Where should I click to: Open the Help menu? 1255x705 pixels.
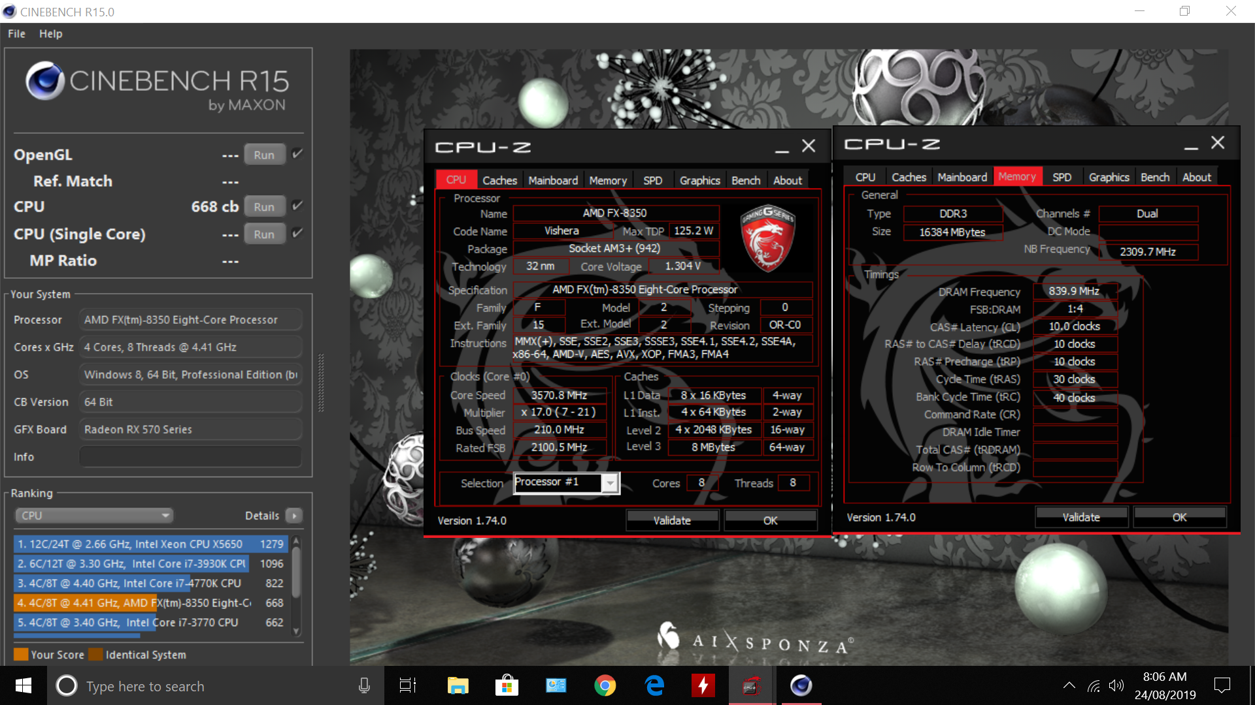pos(50,34)
